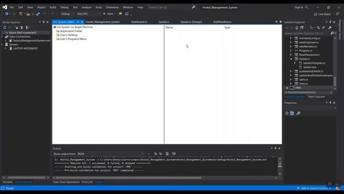The height and width of the screenshot is (194, 344).
Task: Click the Sign in link
Action: [x=299, y=7]
